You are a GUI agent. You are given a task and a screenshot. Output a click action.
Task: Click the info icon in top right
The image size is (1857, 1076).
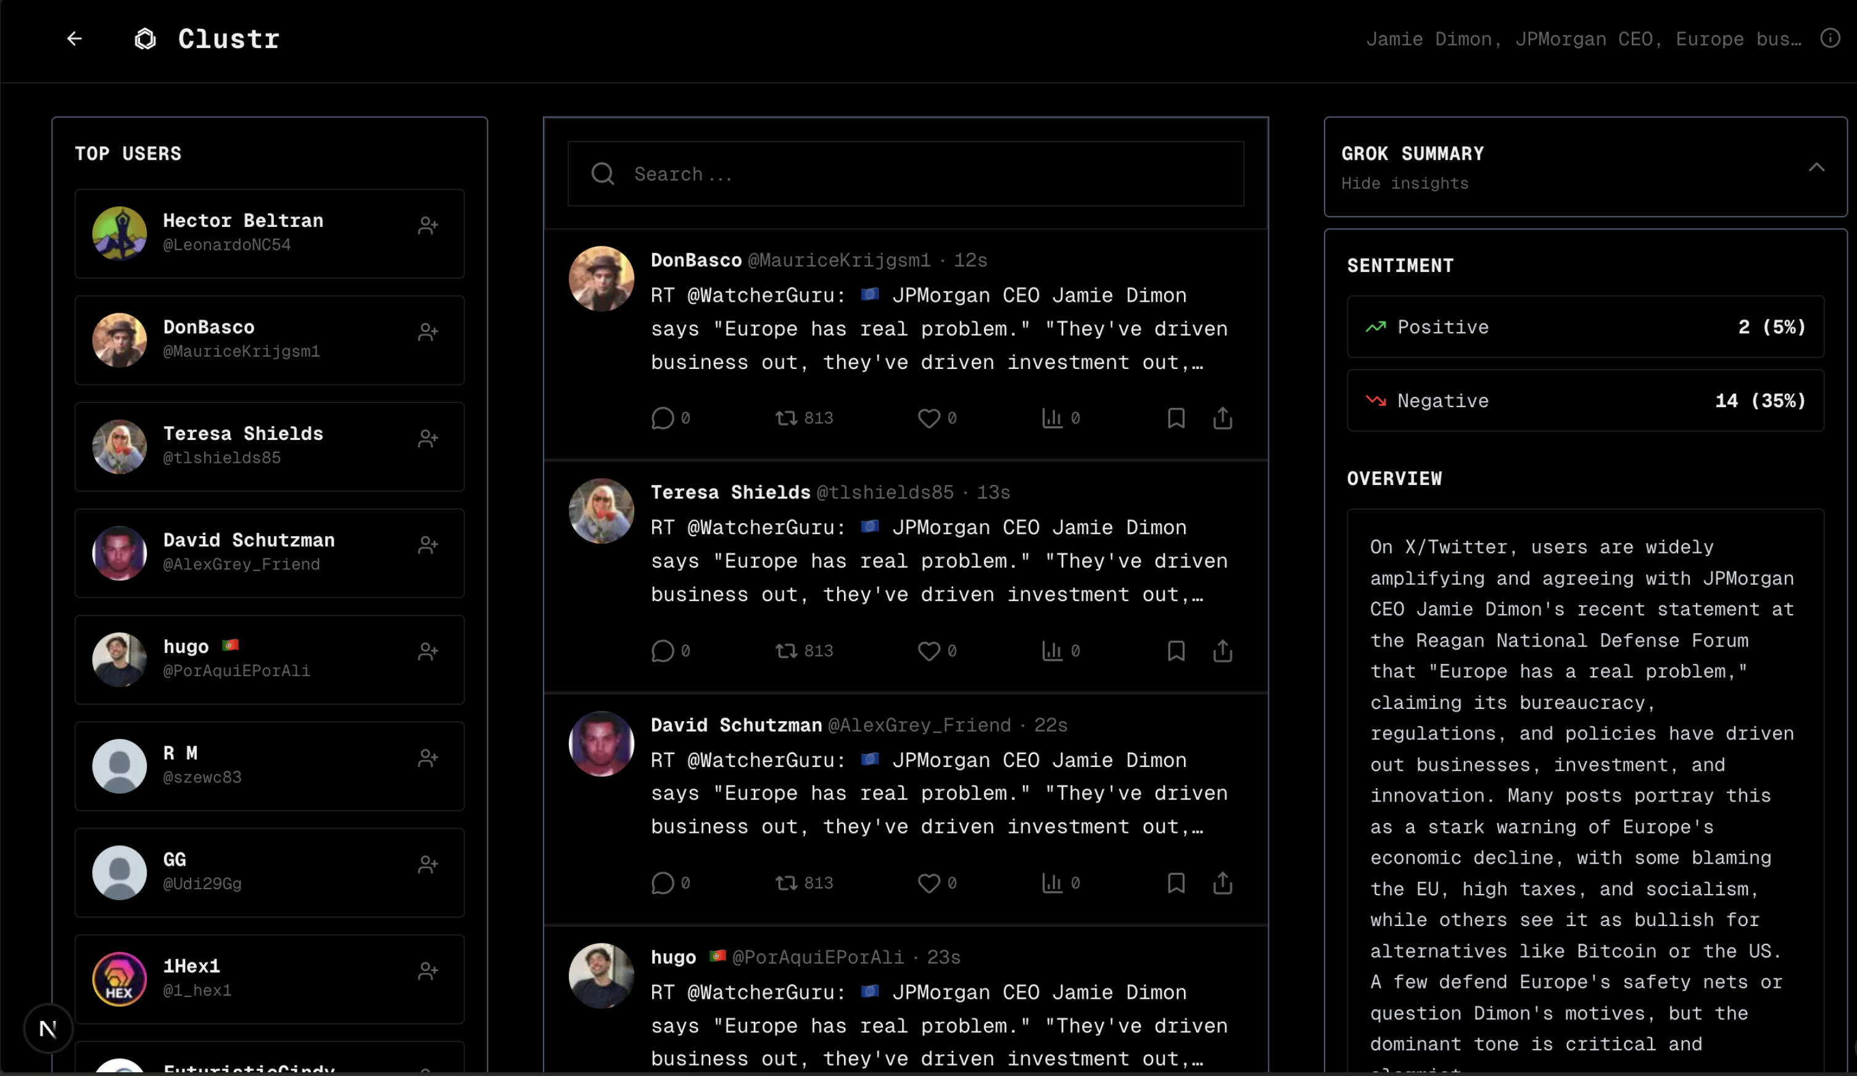pos(1830,38)
